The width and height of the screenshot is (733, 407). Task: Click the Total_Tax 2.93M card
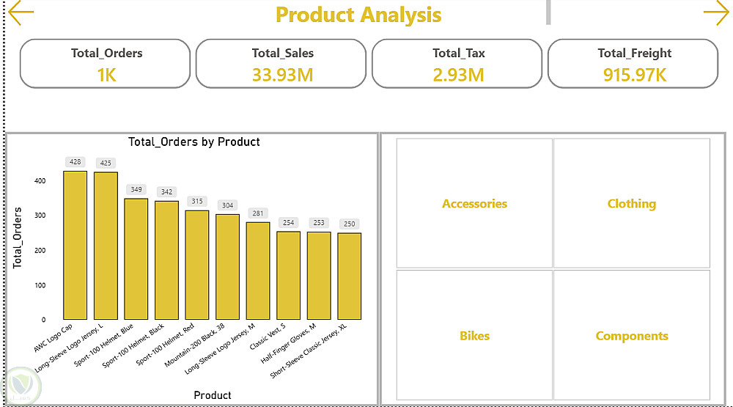457,64
